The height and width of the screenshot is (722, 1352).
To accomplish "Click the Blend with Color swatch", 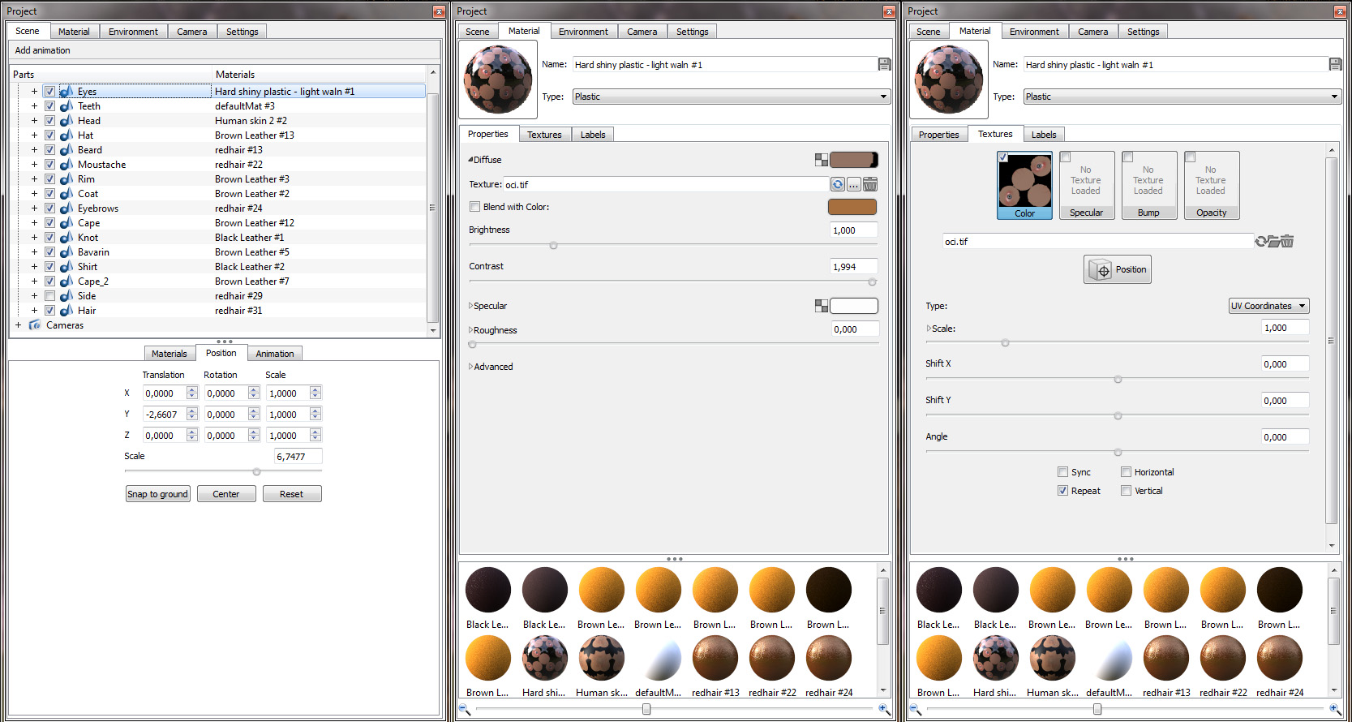I will [852, 207].
